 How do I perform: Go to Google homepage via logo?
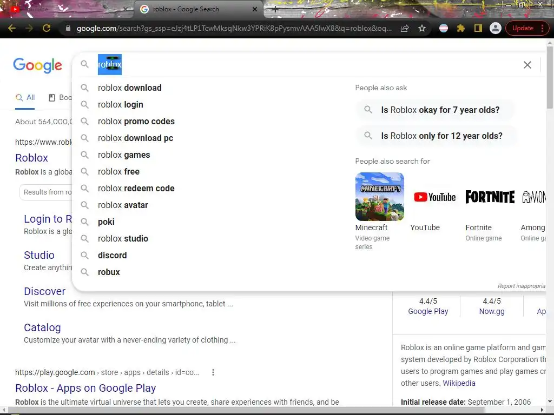coord(37,65)
